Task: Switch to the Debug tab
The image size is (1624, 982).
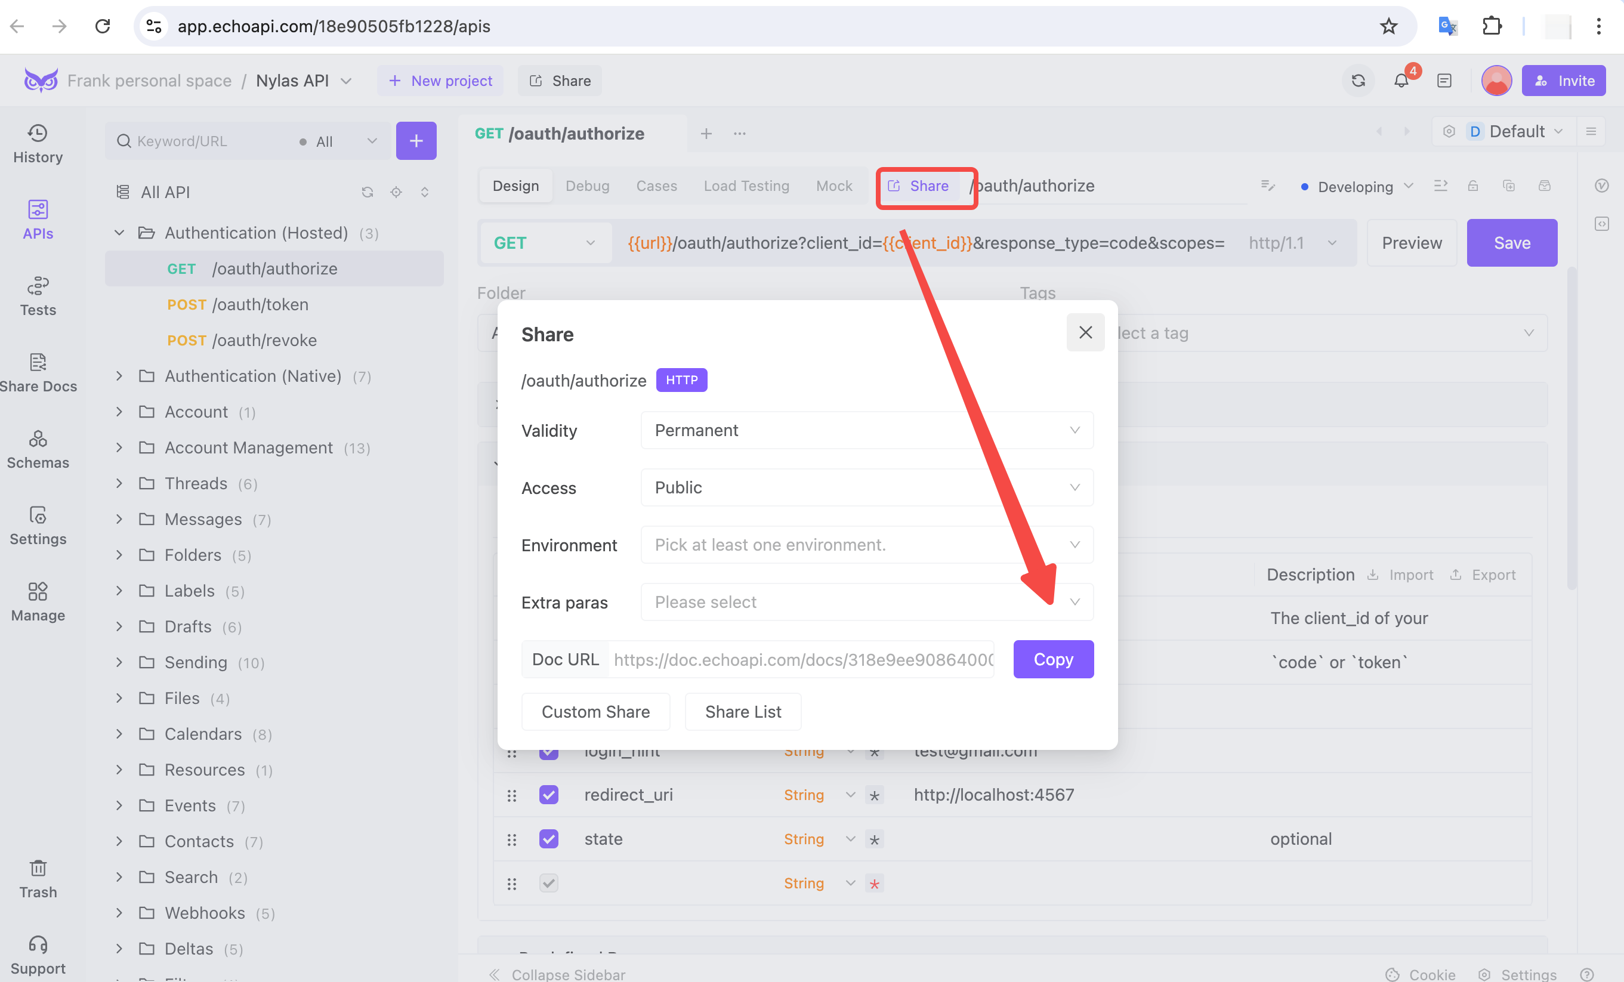Action: click(x=587, y=186)
